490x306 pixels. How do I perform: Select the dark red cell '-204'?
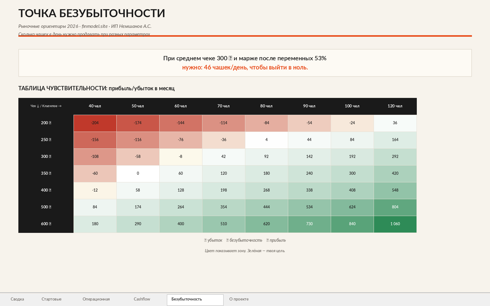point(95,123)
